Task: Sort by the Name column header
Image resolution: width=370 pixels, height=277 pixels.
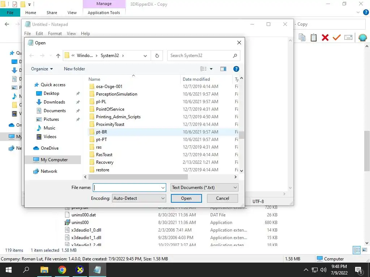Action: (133, 79)
